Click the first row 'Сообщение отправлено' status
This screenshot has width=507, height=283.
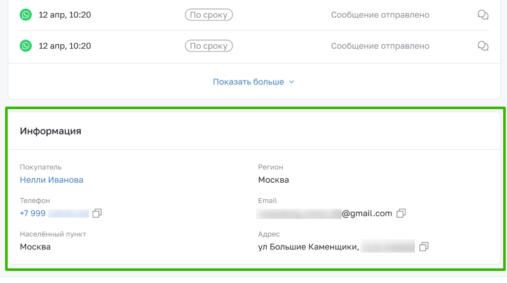coord(380,15)
